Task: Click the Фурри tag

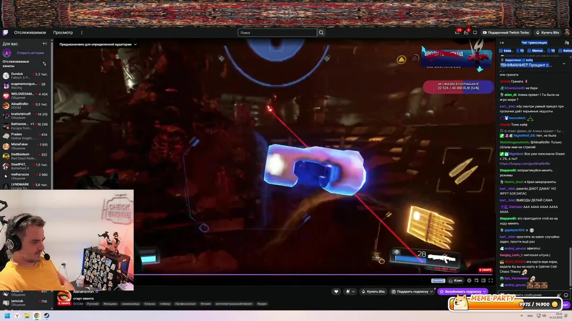Action: (x=262, y=304)
